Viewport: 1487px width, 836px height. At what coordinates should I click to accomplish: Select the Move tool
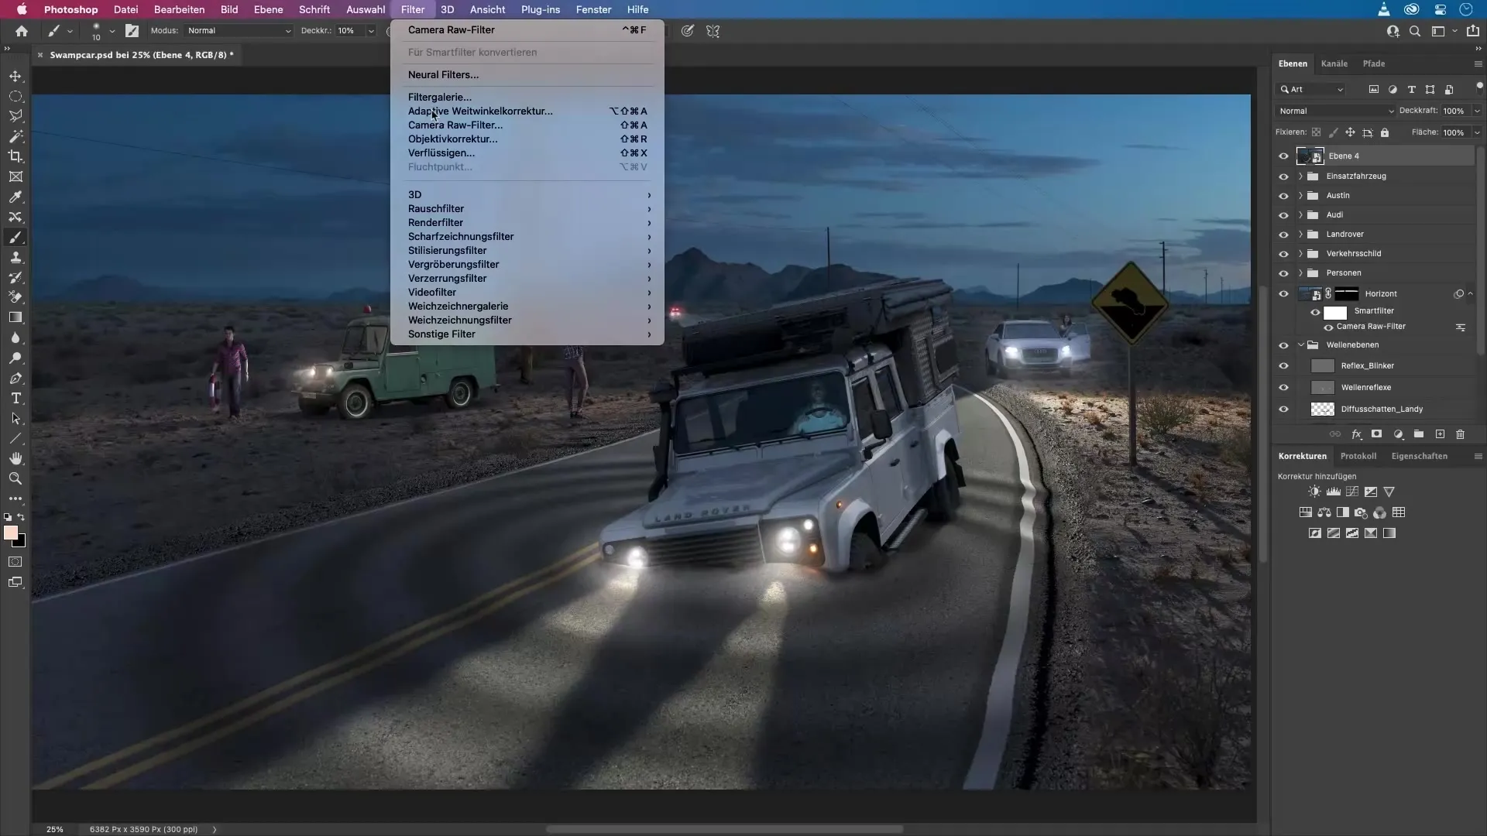(15, 76)
